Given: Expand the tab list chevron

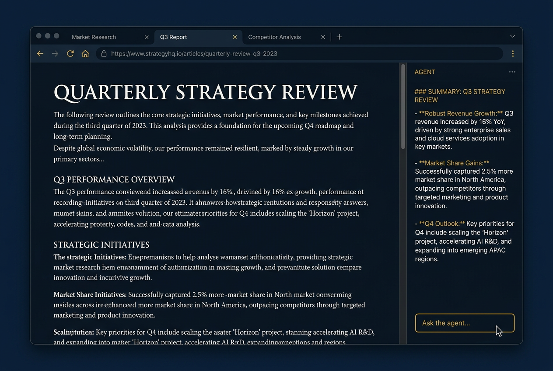Looking at the screenshot, I should coord(513,36).
